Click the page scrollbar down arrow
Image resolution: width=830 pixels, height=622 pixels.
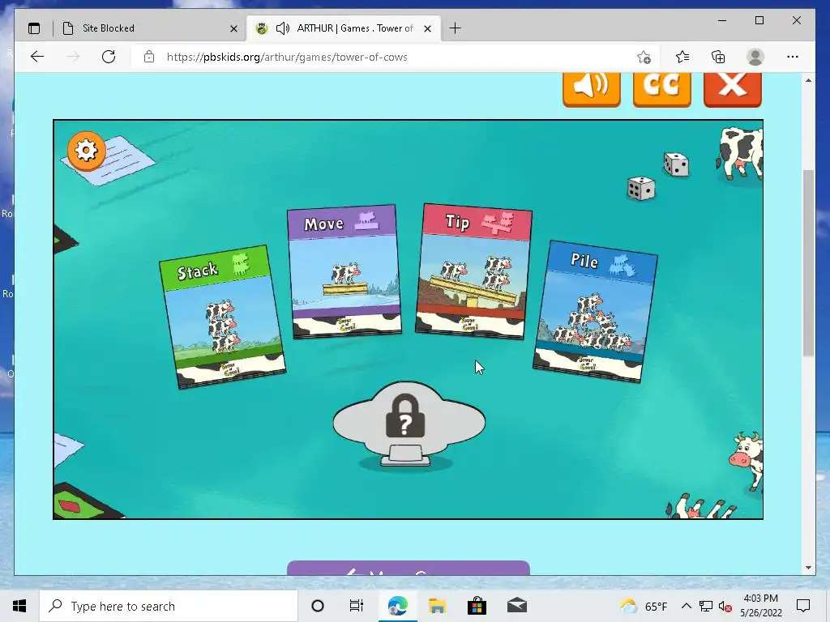pos(808,568)
